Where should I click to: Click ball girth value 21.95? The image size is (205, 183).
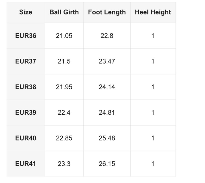pos(64,87)
